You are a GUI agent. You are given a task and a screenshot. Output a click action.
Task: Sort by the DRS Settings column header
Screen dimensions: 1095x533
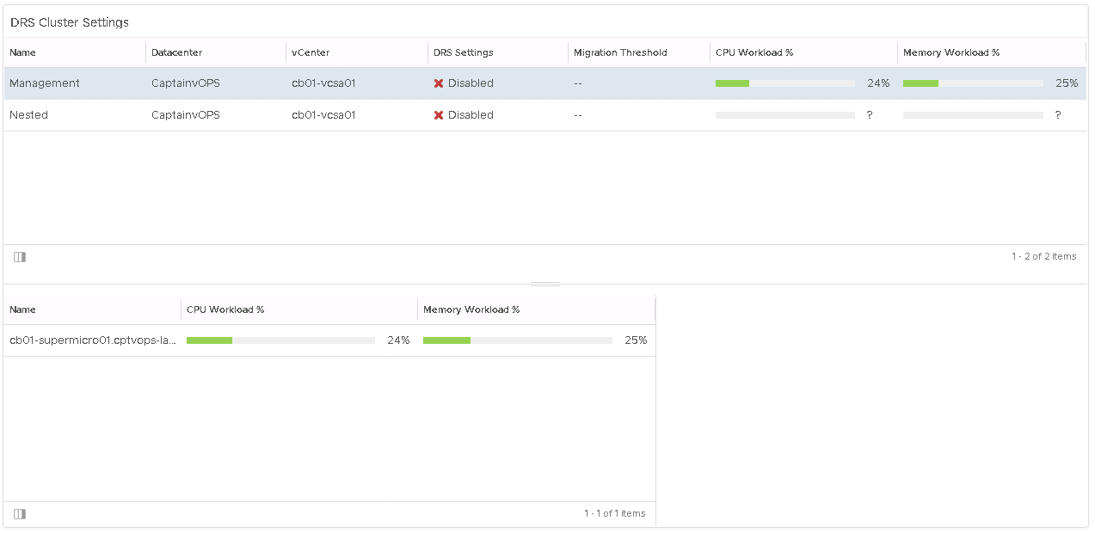click(464, 52)
